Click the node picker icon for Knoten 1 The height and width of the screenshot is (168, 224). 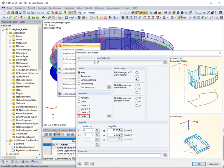[x=97, y=130]
